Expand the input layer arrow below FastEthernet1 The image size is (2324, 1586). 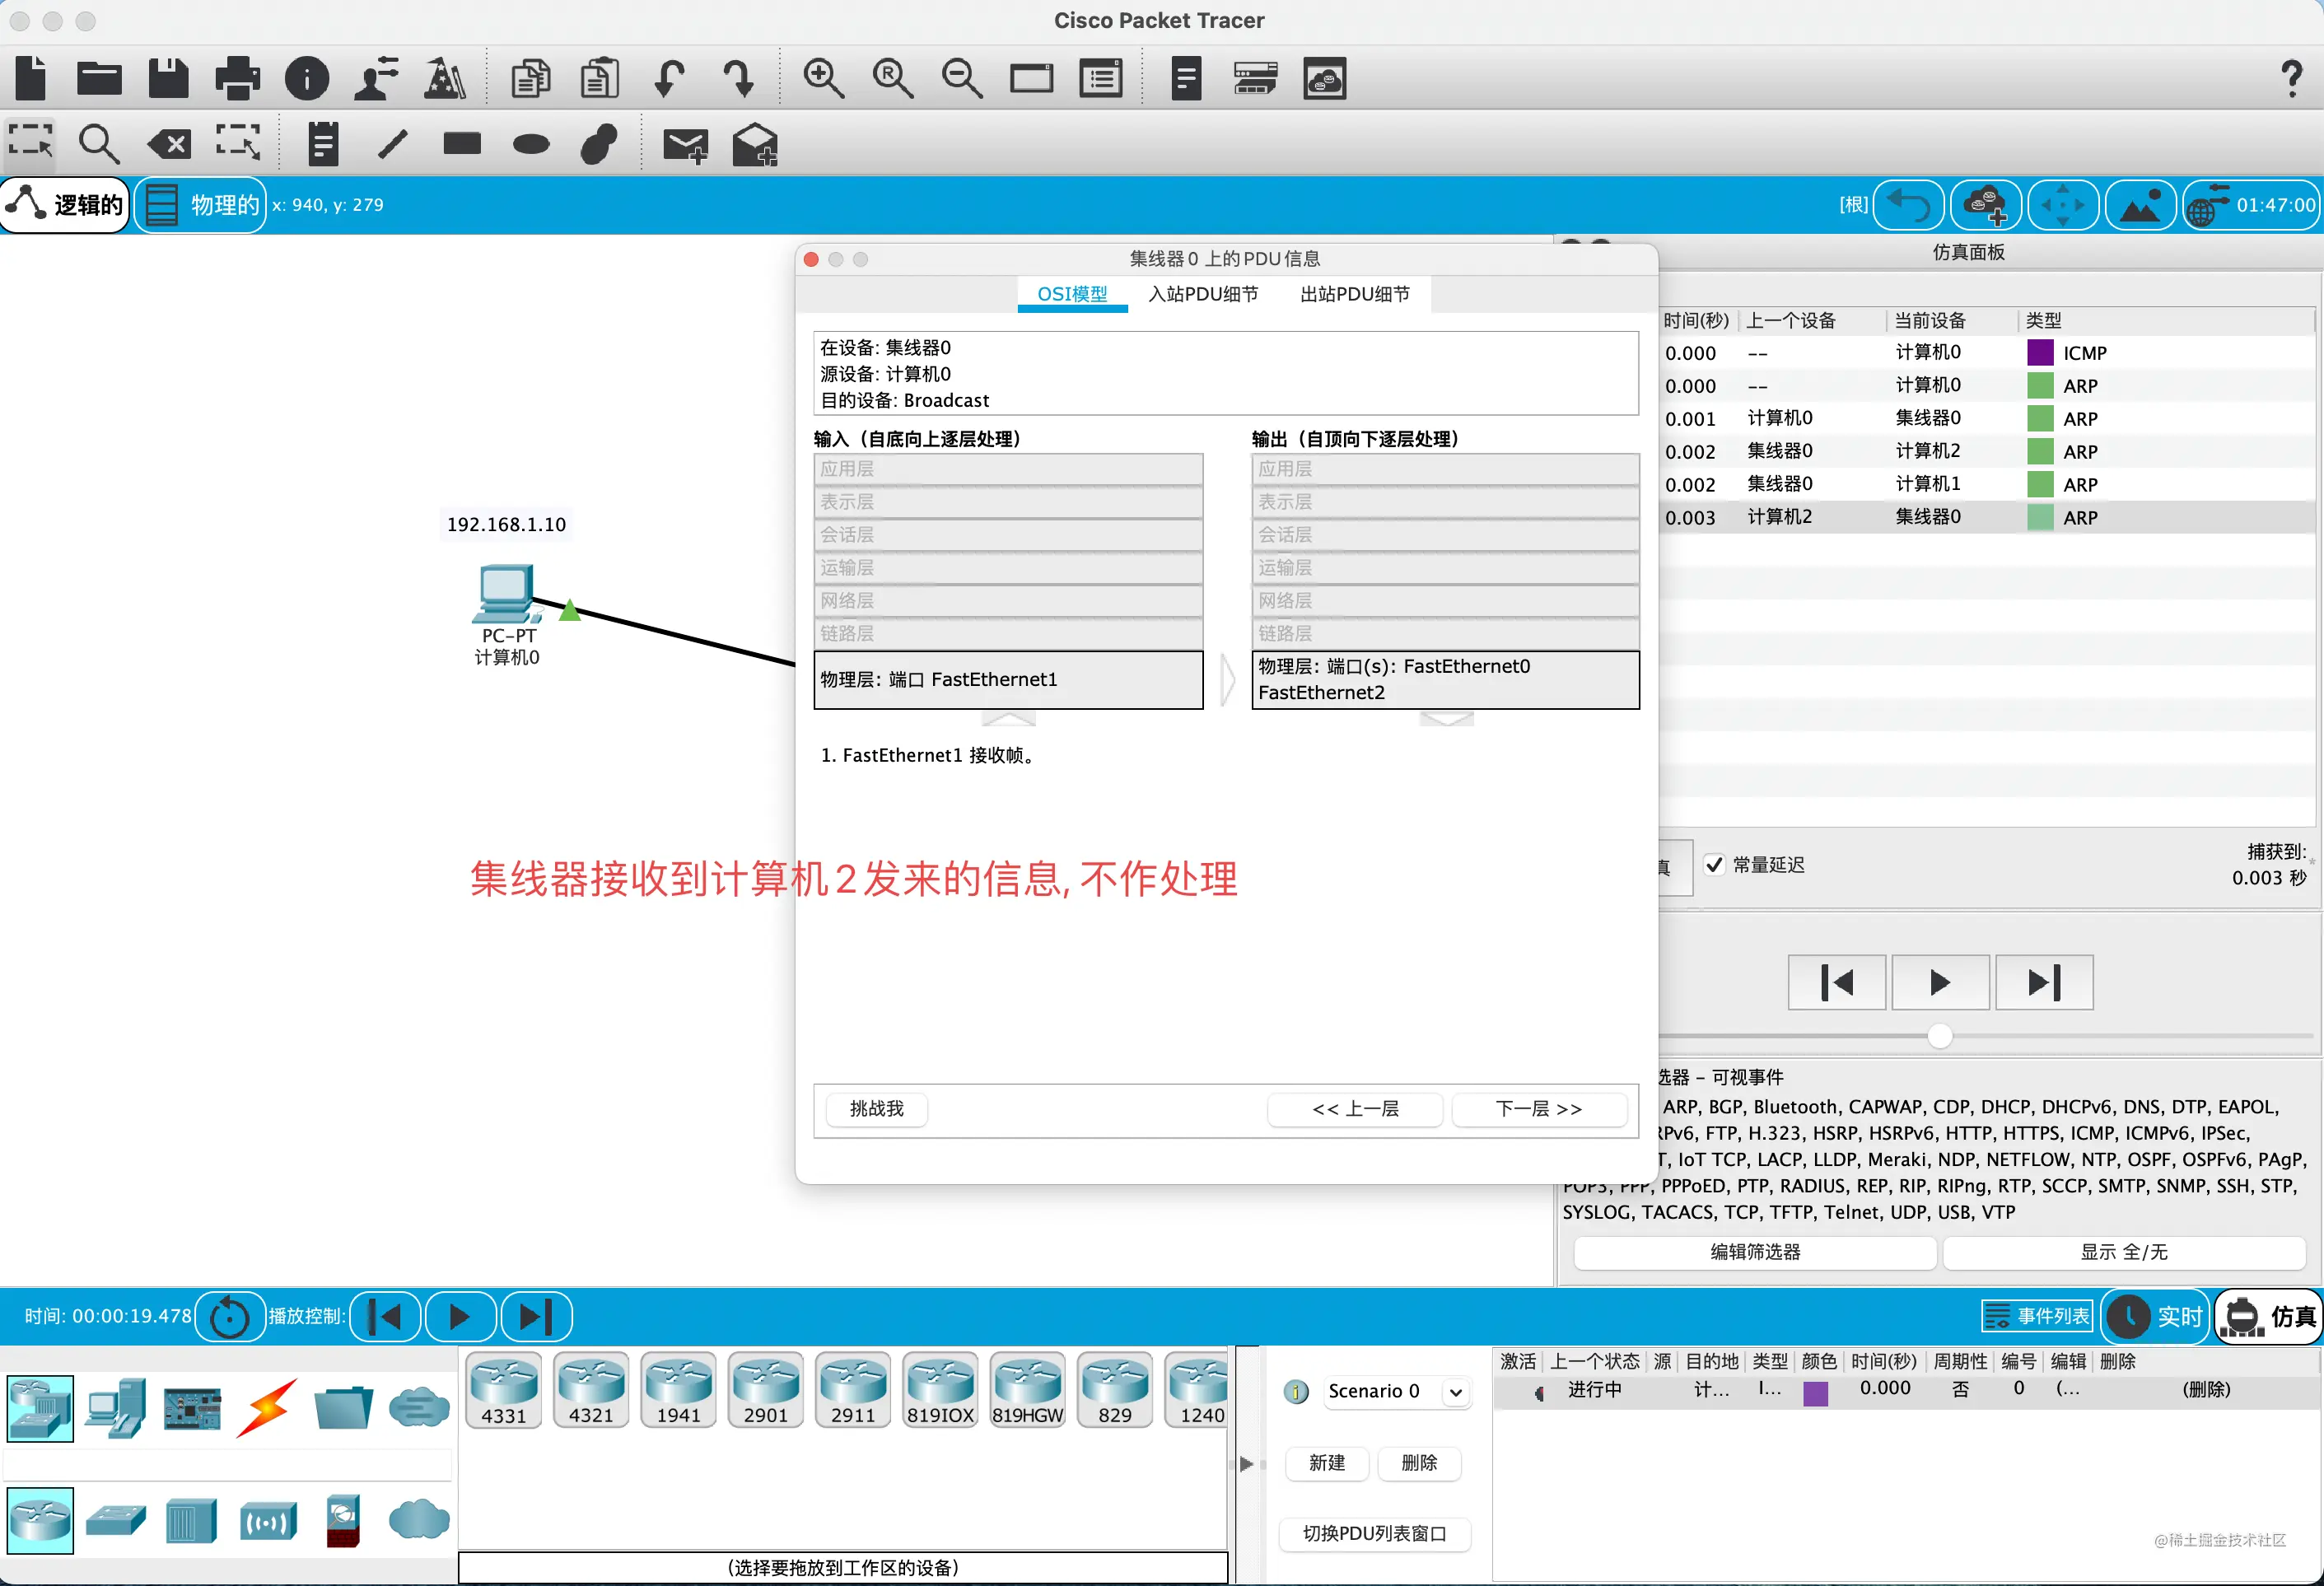coord(1008,718)
